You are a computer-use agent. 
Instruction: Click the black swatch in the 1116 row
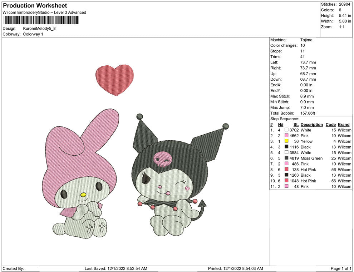[x=286, y=147]
